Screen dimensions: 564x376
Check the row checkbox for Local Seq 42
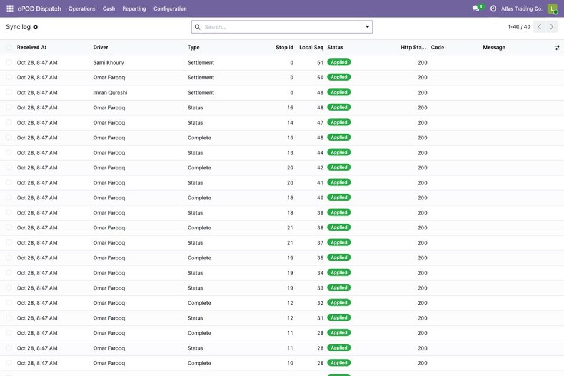tap(9, 168)
